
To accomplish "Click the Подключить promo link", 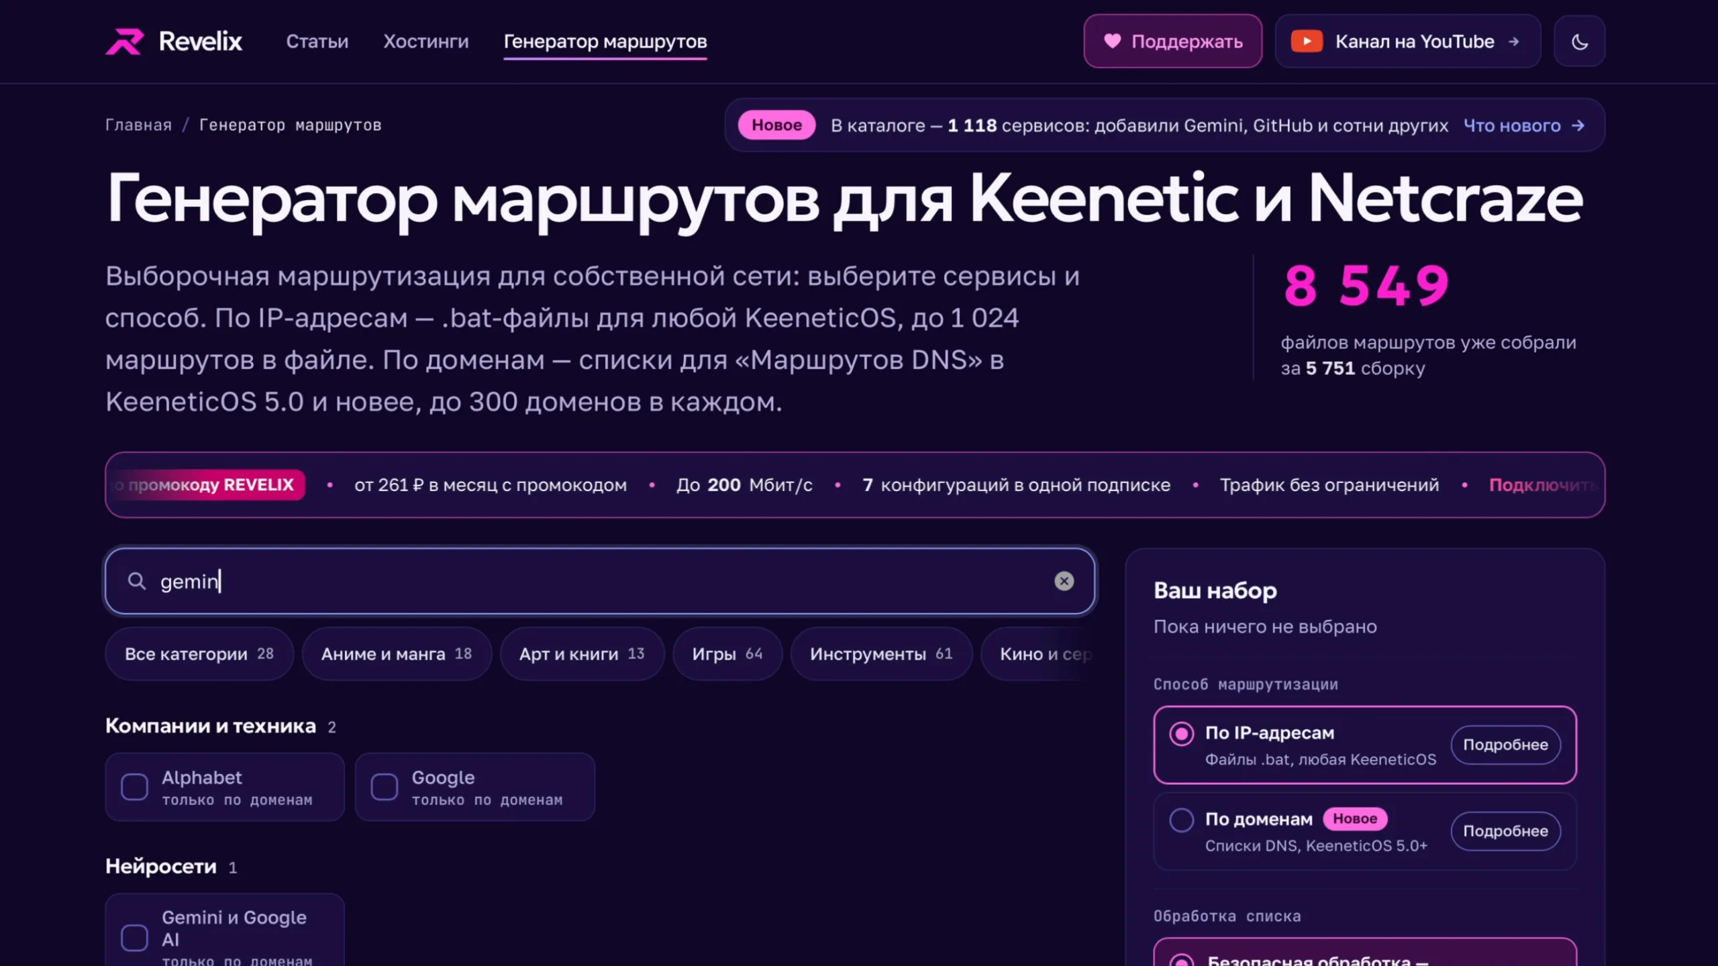I will coord(1542,485).
